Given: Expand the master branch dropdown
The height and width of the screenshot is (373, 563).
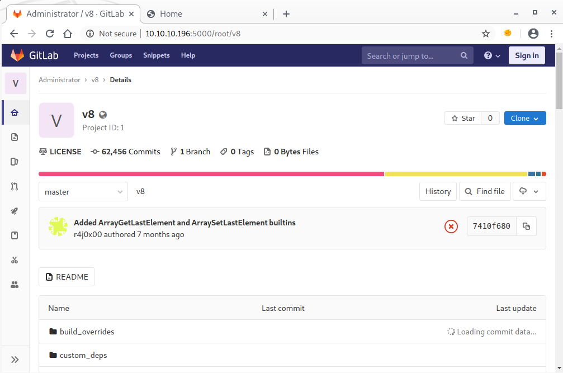Looking at the screenshot, I should 83,192.
